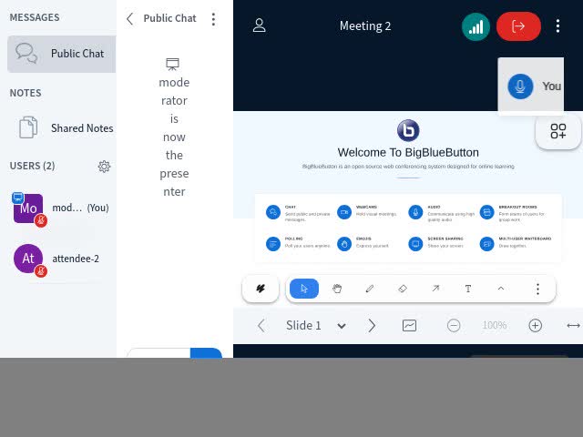Screen dimensions: 583x437
Task: Toggle multi-user whiteboard chart icon
Action: (x=409, y=326)
